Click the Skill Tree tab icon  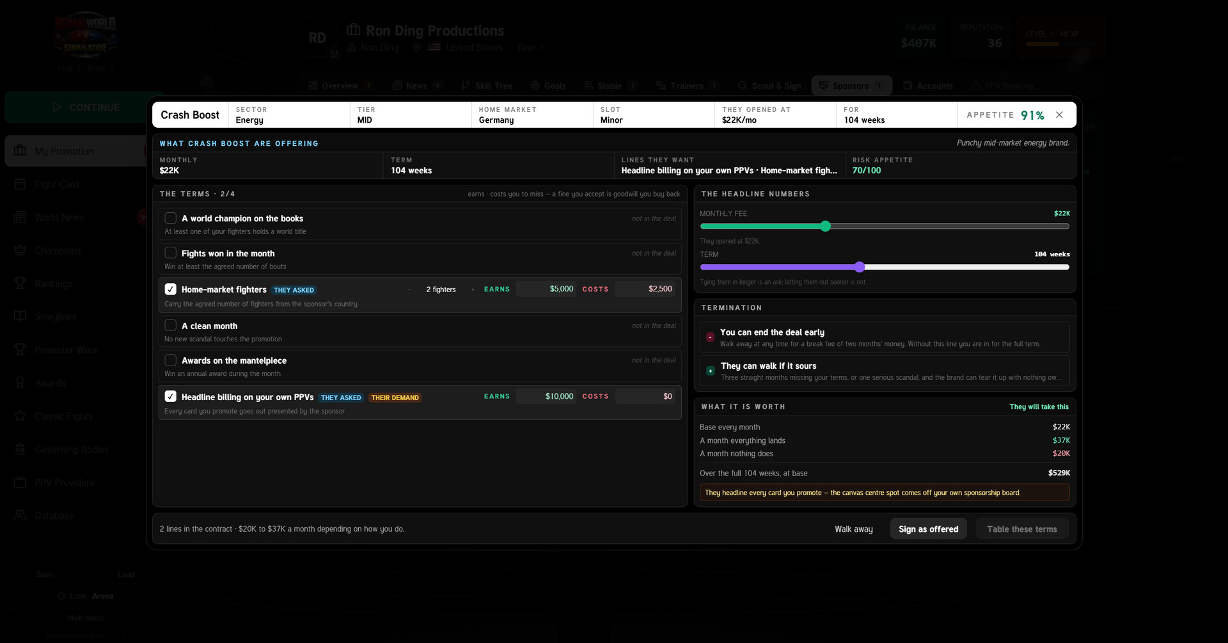click(466, 86)
